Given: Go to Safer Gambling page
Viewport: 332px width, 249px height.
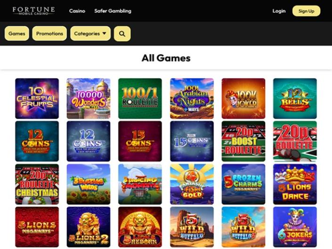Looking at the screenshot, I should point(113,11).
